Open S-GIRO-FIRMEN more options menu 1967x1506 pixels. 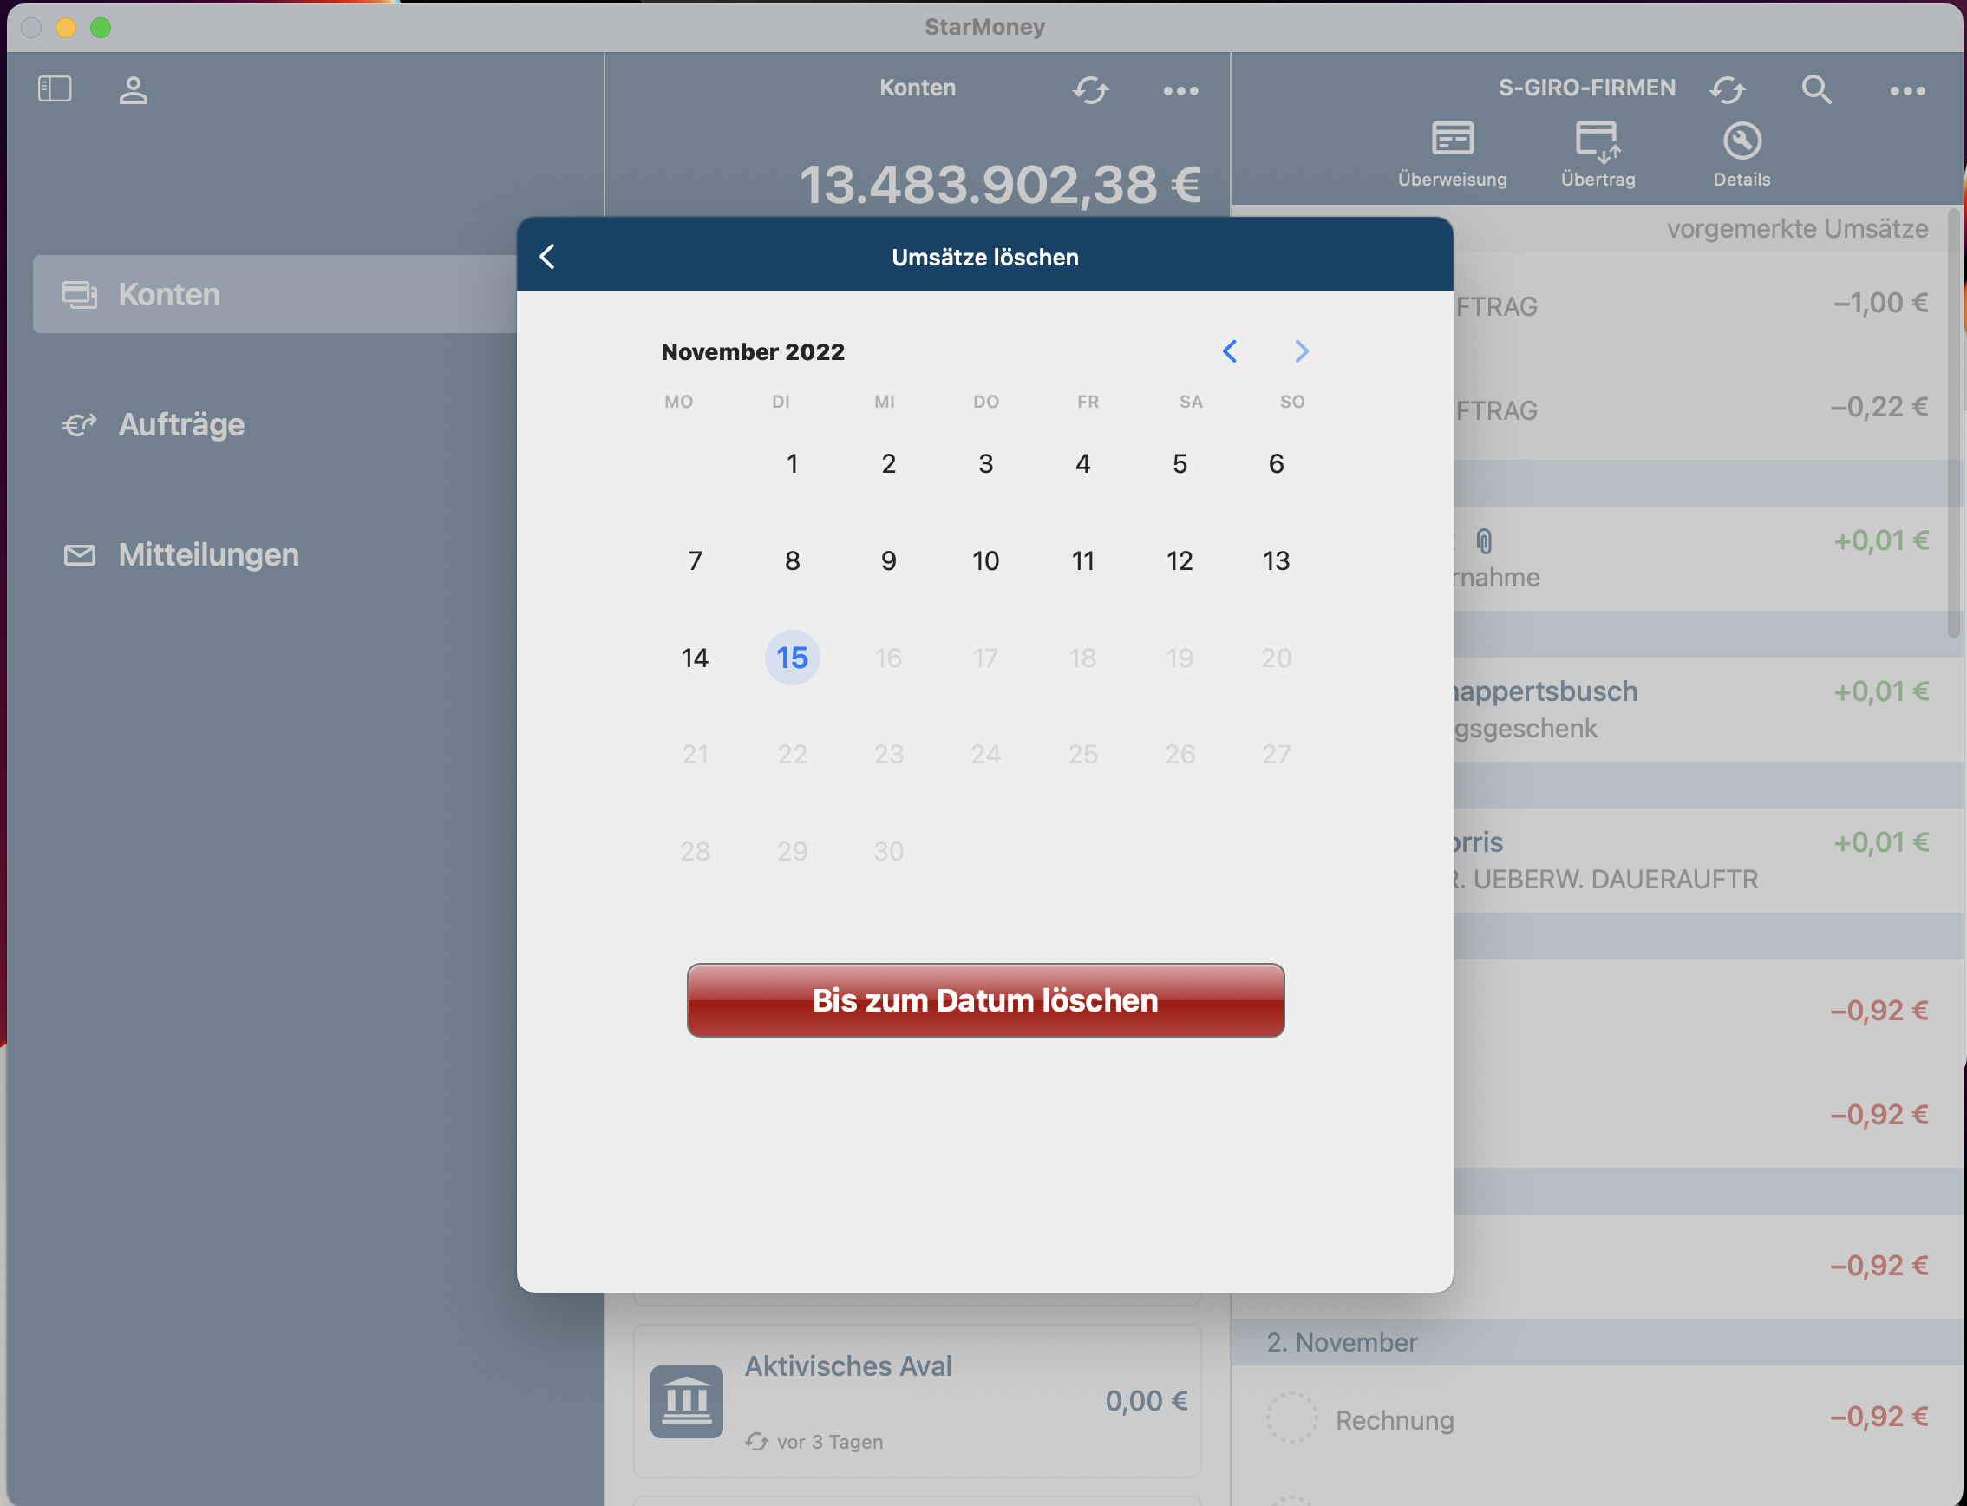click(1907, 90)
